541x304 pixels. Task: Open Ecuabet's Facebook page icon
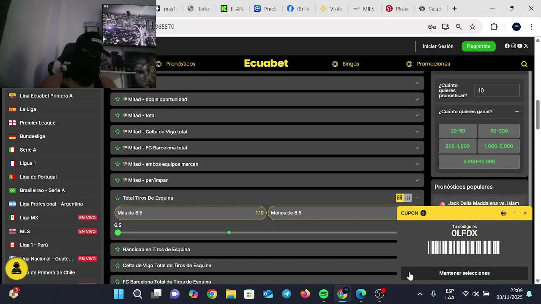coord(507,46)
